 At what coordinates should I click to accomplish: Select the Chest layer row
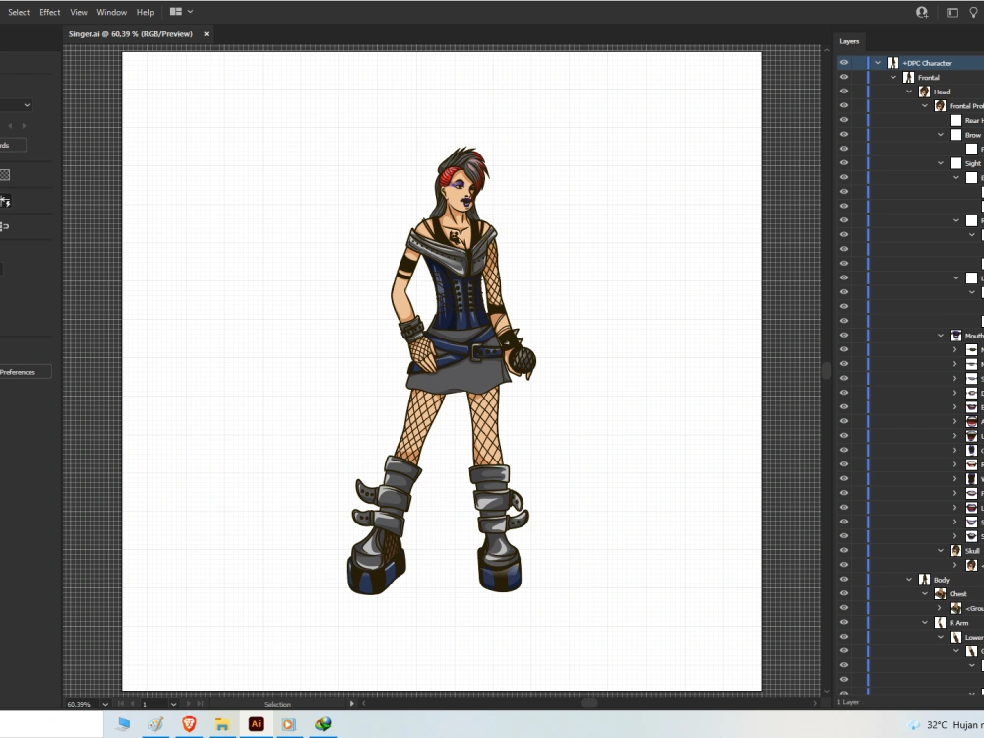click(910, 593)
